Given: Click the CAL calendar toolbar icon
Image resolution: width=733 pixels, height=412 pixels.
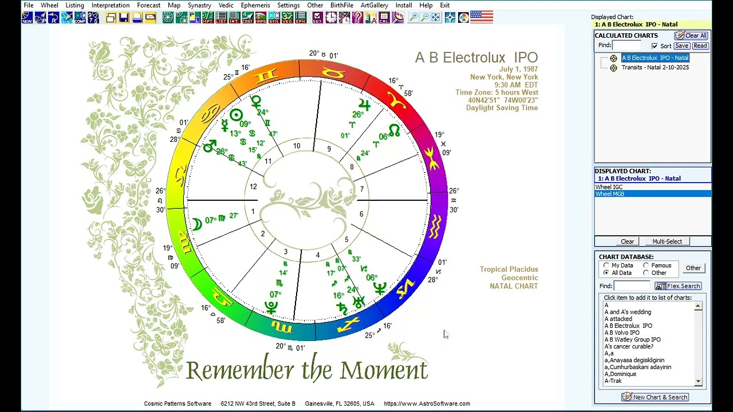Looking at the screenshot, I should (384, 18).
